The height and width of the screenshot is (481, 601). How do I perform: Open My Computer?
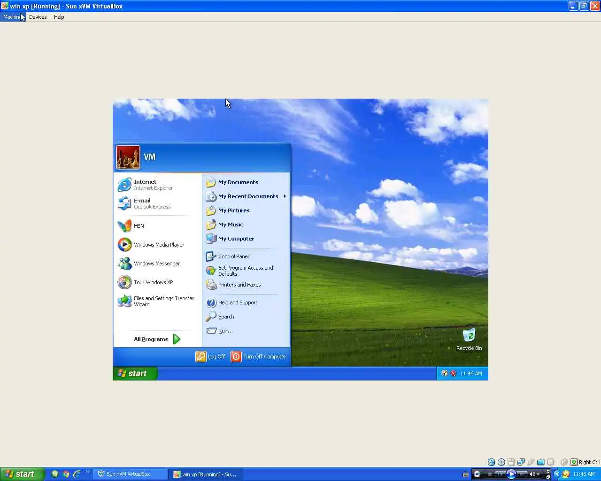(x=247, y=239)
